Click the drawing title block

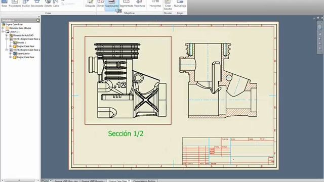coord(228,151)
